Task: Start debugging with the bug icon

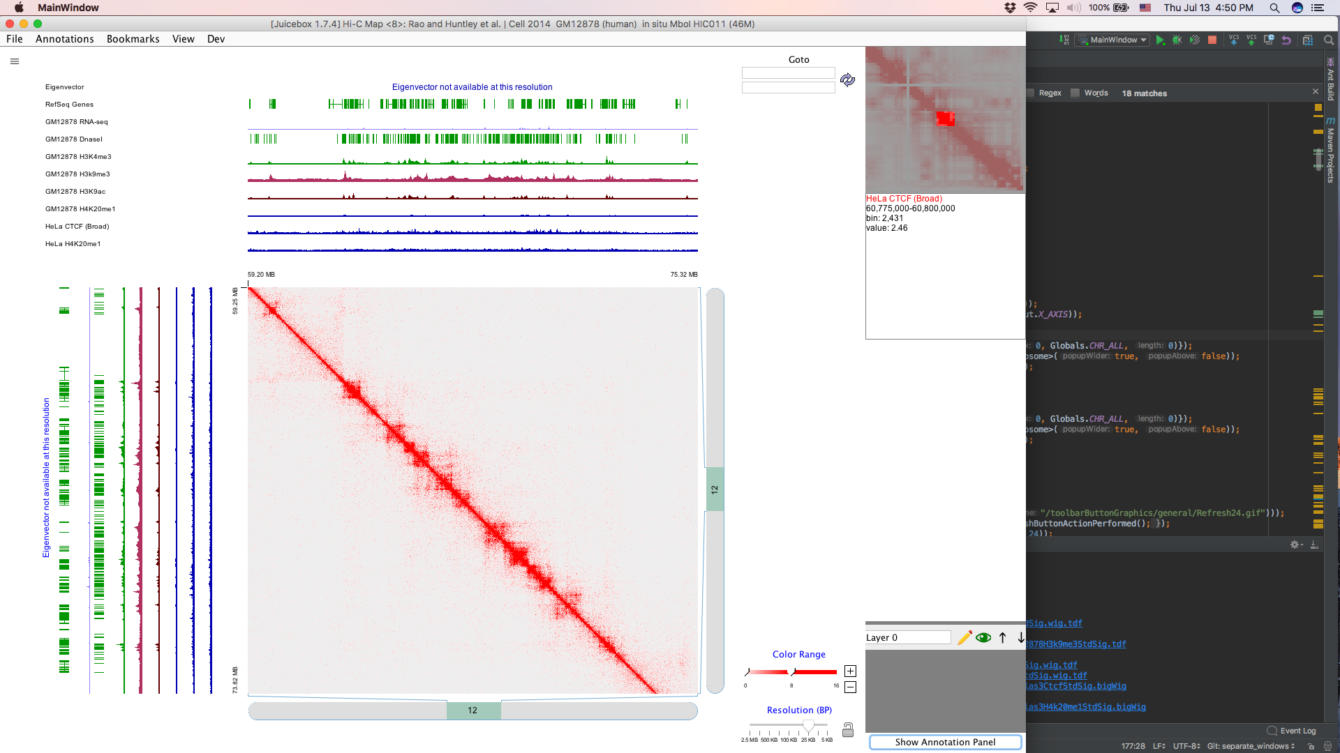Action: tap(1177, 40)
